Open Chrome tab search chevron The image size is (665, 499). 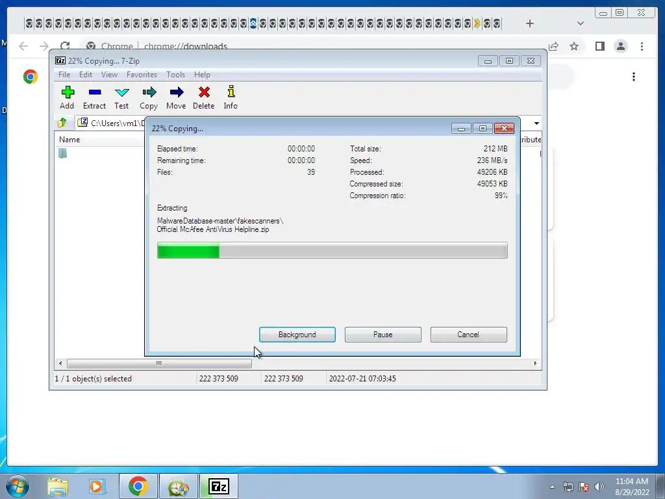coord(581,23)
